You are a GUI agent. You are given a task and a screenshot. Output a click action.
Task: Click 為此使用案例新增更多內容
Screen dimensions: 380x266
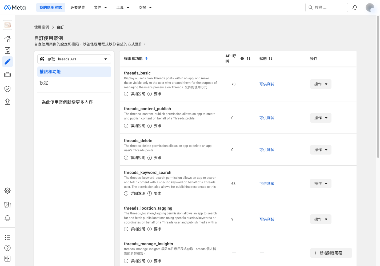pyautogui.click(x=67, y=102)
